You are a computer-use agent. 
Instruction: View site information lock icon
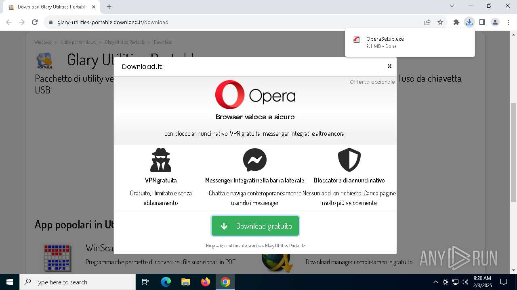pyautogui.click(x=51, y=22)
